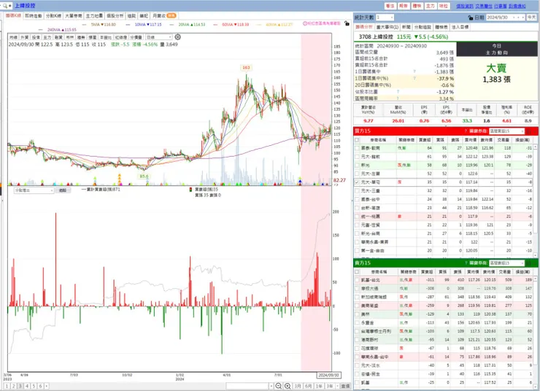Click the help question mark beside 佔股本比重

(398, 92)
